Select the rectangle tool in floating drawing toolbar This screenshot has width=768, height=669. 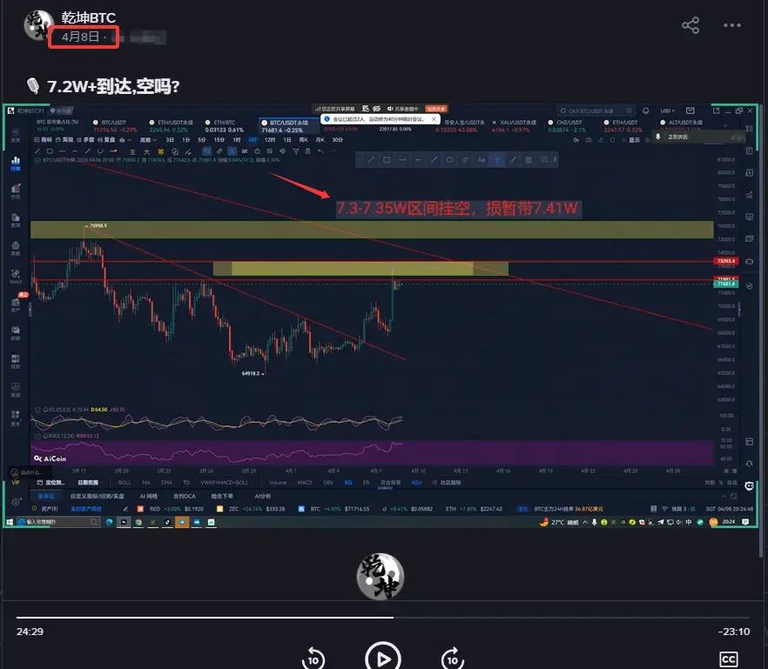coord(387,159)
